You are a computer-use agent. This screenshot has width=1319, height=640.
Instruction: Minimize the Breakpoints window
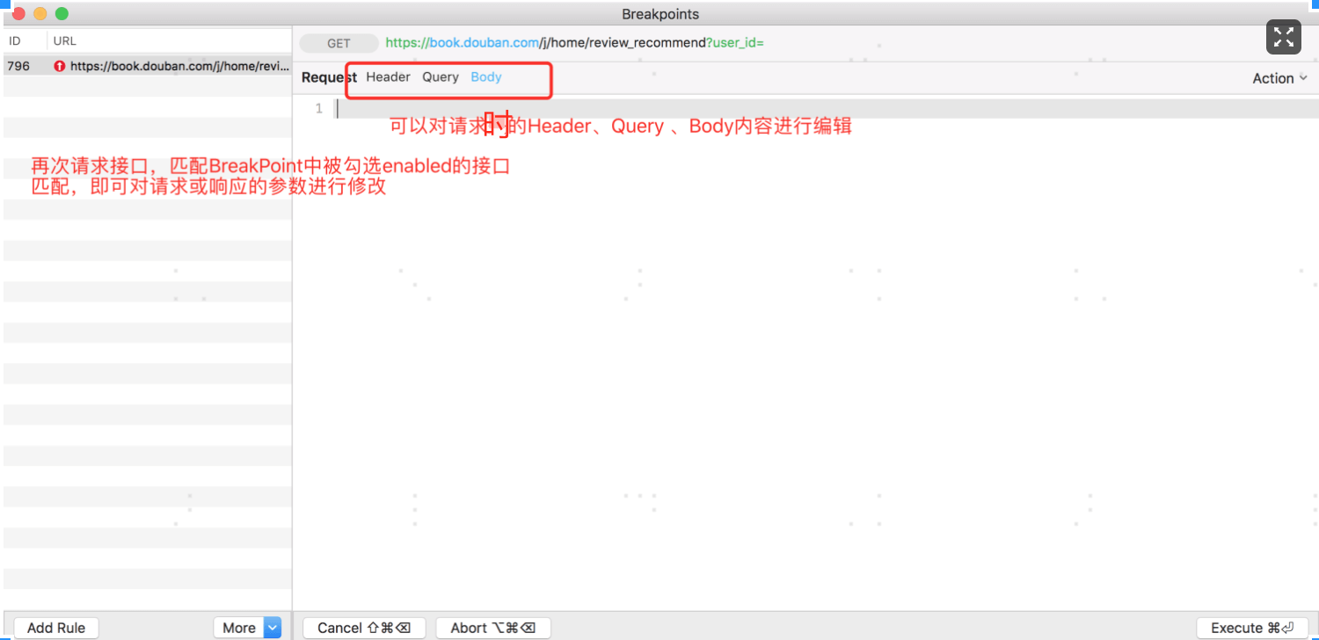click(40, 14)
